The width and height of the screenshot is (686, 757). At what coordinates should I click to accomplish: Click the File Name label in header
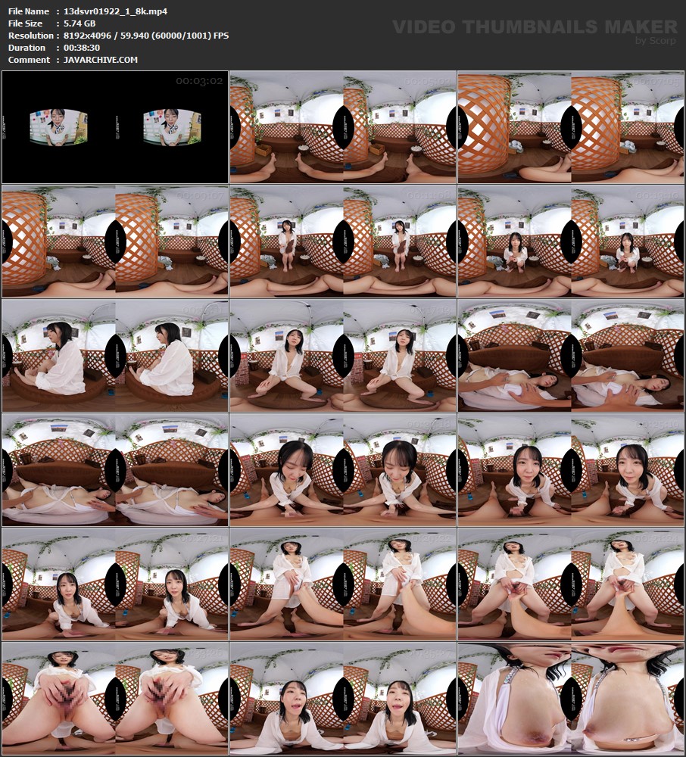pyautogui.click(x=28, y=11)
